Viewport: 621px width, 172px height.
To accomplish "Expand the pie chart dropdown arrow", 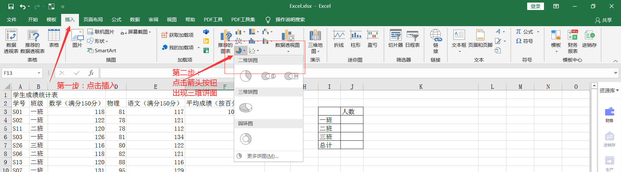I will pyautogui.click(x=244, y=50).
